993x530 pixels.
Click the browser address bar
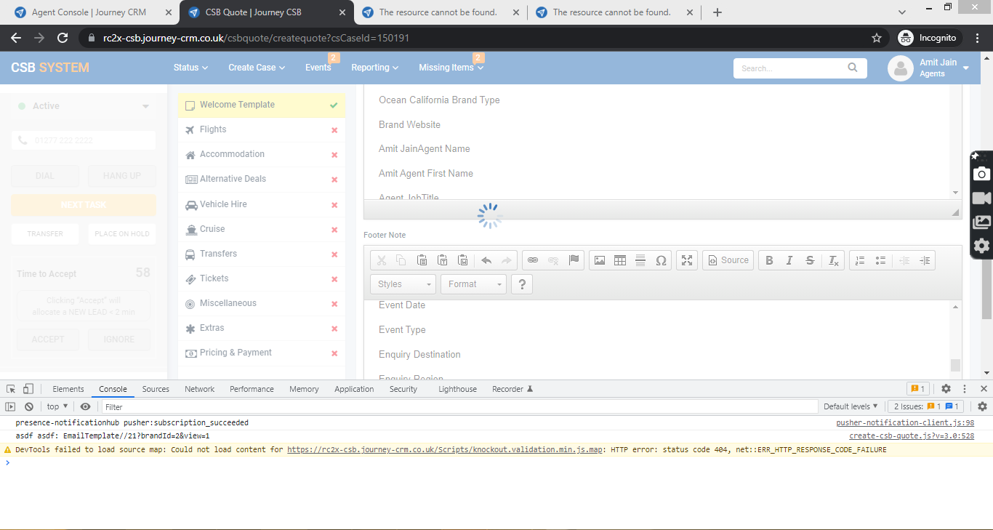pos(480,38)
